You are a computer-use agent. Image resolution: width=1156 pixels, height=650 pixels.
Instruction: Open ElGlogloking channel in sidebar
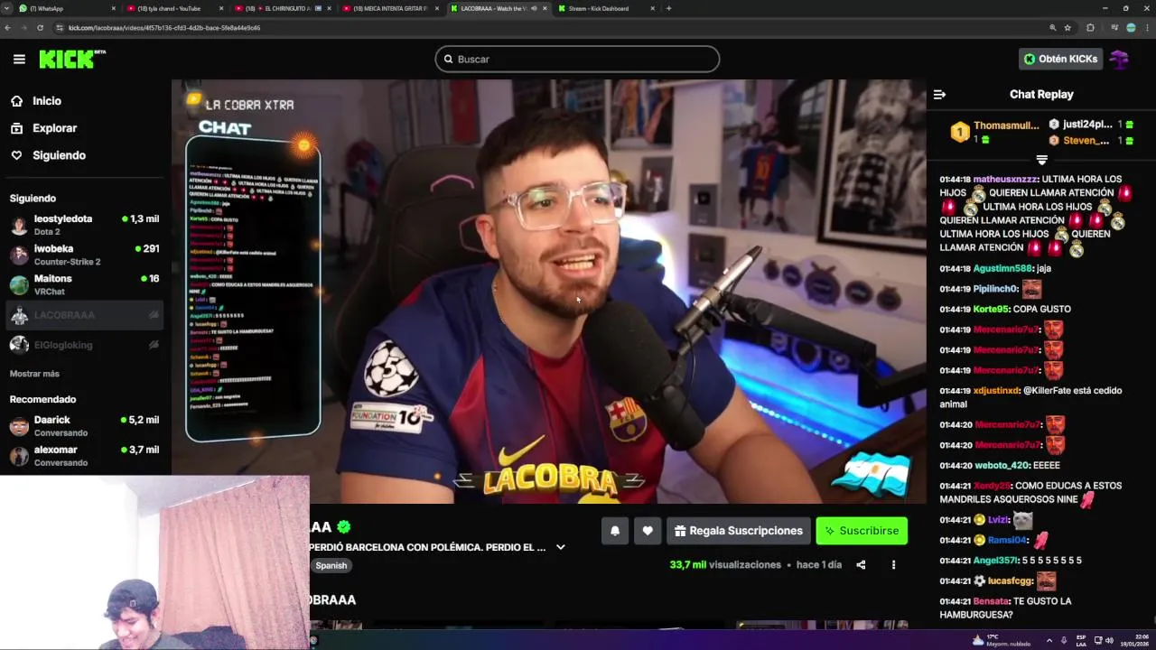[84, 345]
